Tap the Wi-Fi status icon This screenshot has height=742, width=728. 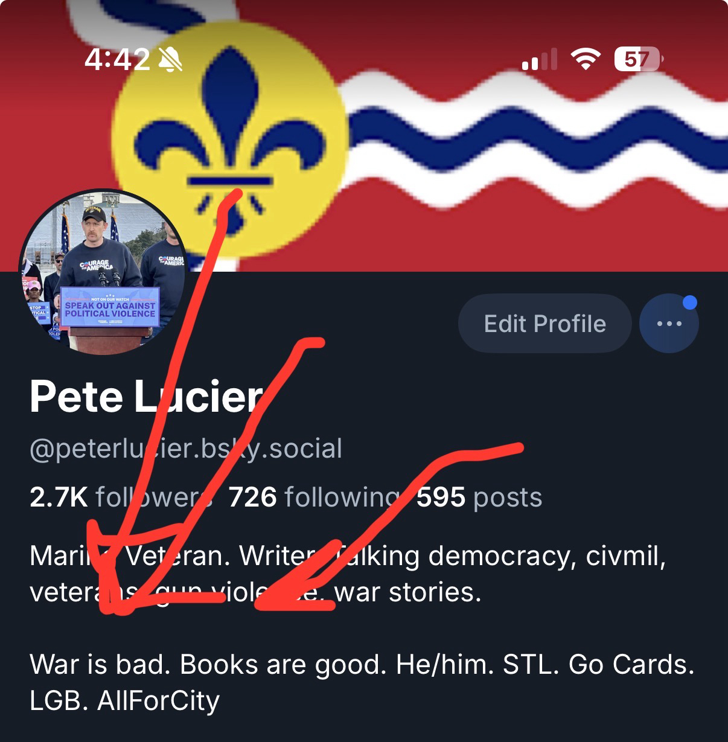(x=586, y=59)
